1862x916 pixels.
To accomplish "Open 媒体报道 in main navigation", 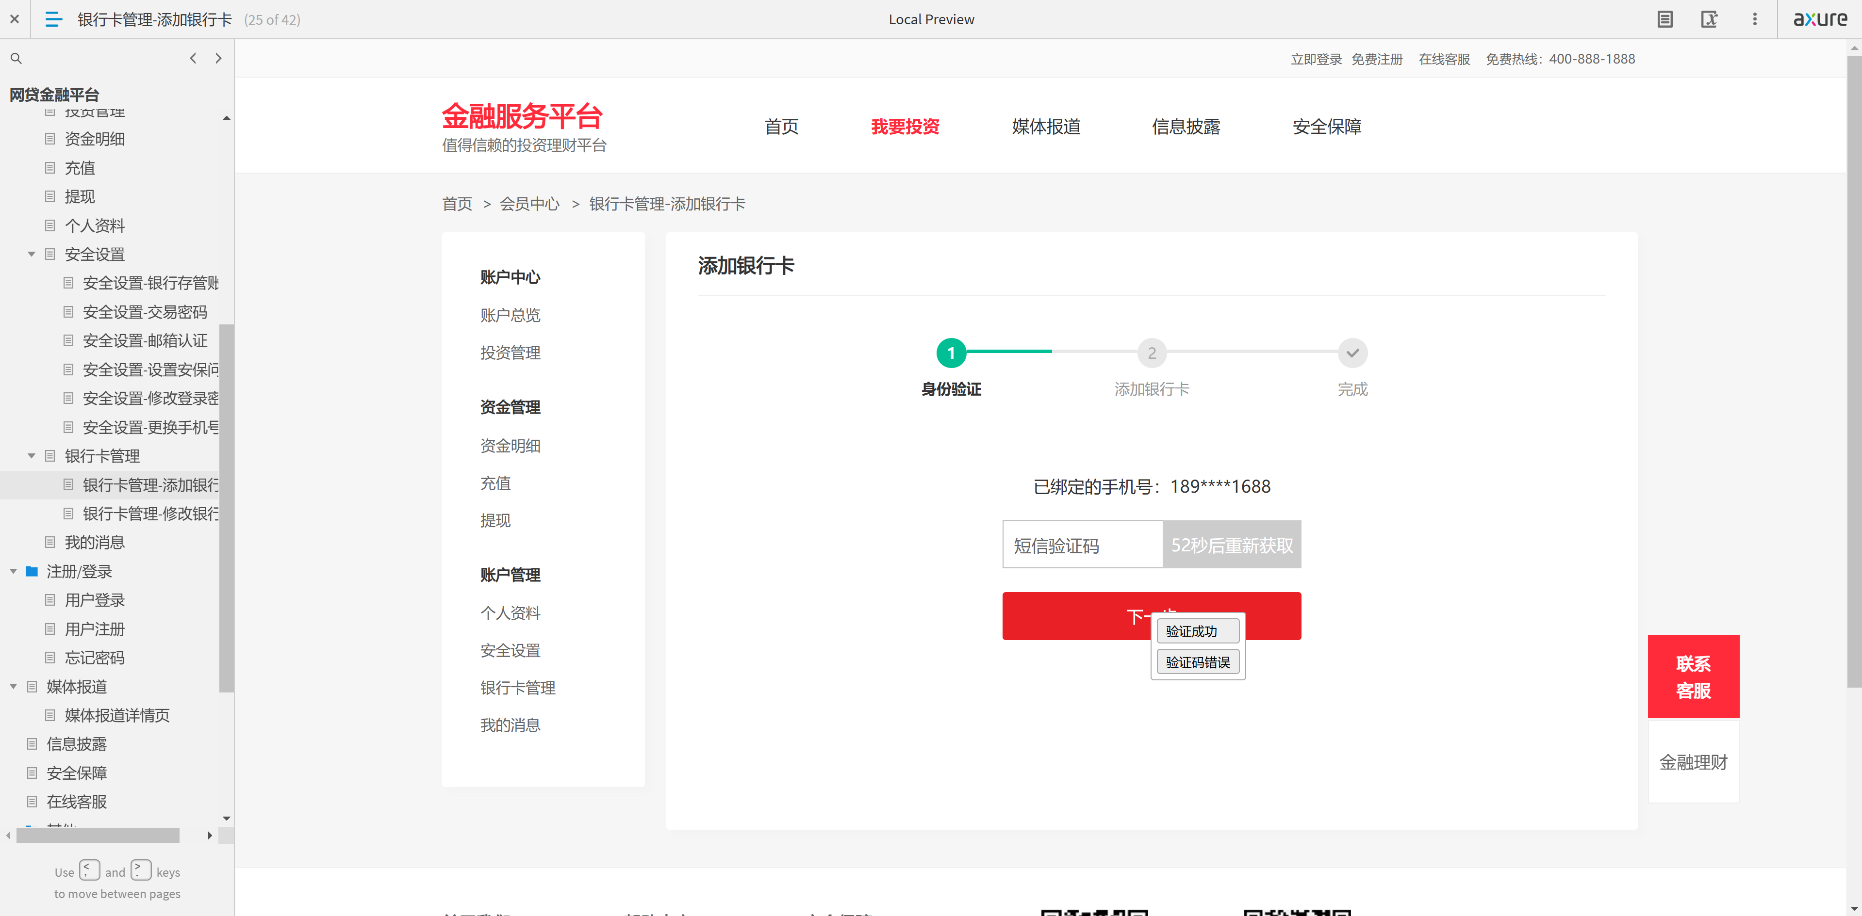I will pos(1046,127).
